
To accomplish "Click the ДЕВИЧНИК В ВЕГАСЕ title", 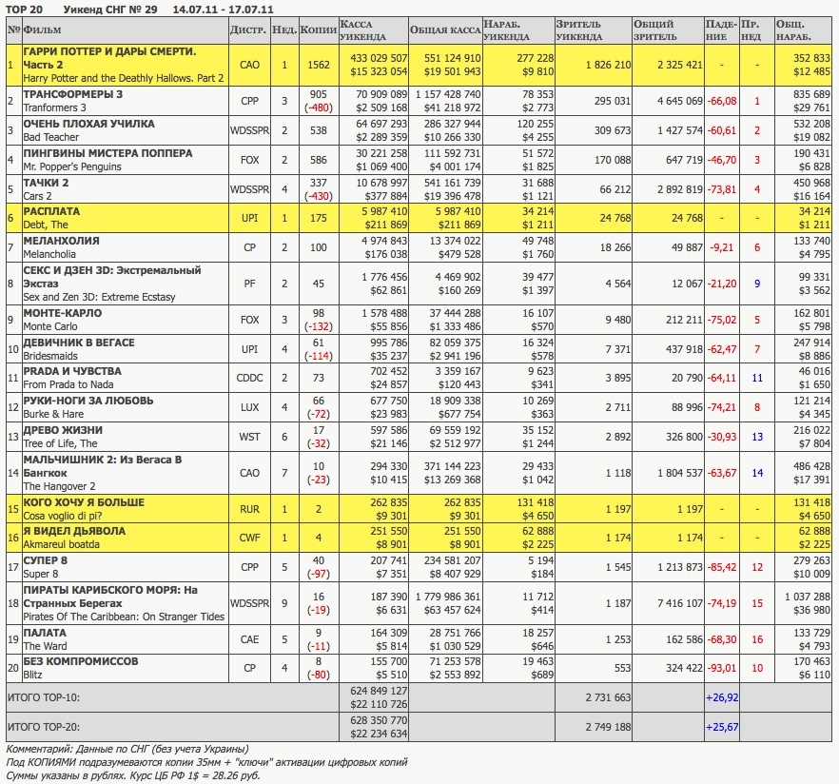I will coord(79,343).
